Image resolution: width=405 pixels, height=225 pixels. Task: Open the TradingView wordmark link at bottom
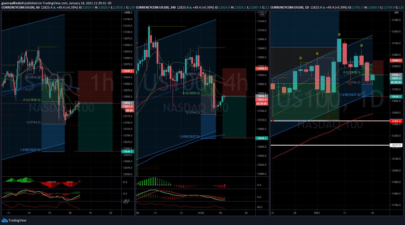coord(17,220)
